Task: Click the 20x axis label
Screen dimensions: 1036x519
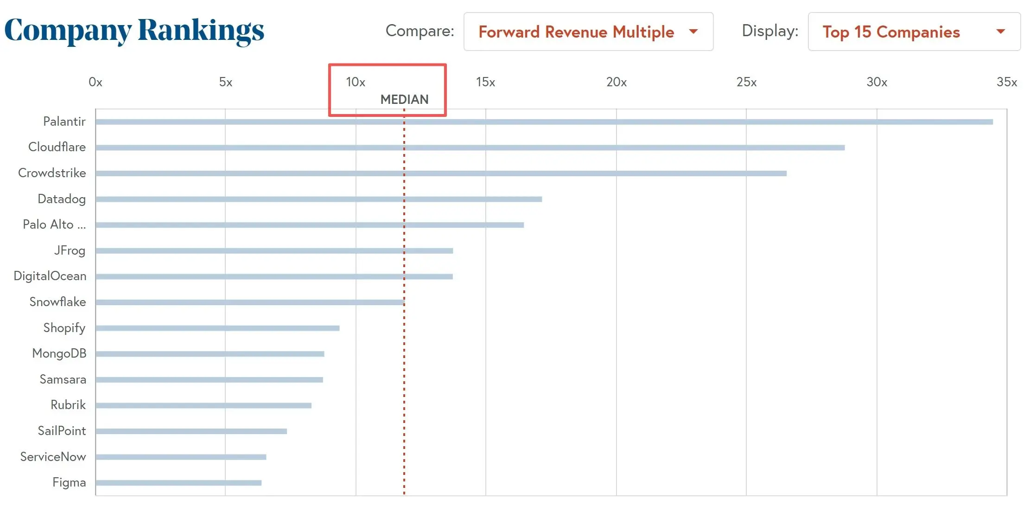Action: [x=617, y=82]
